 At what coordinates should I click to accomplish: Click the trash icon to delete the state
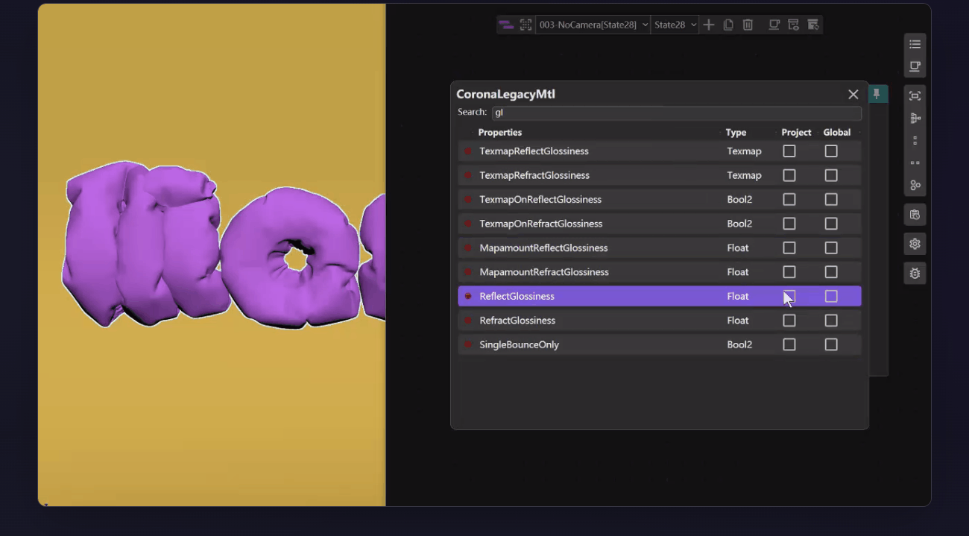[x=748, y=25]
